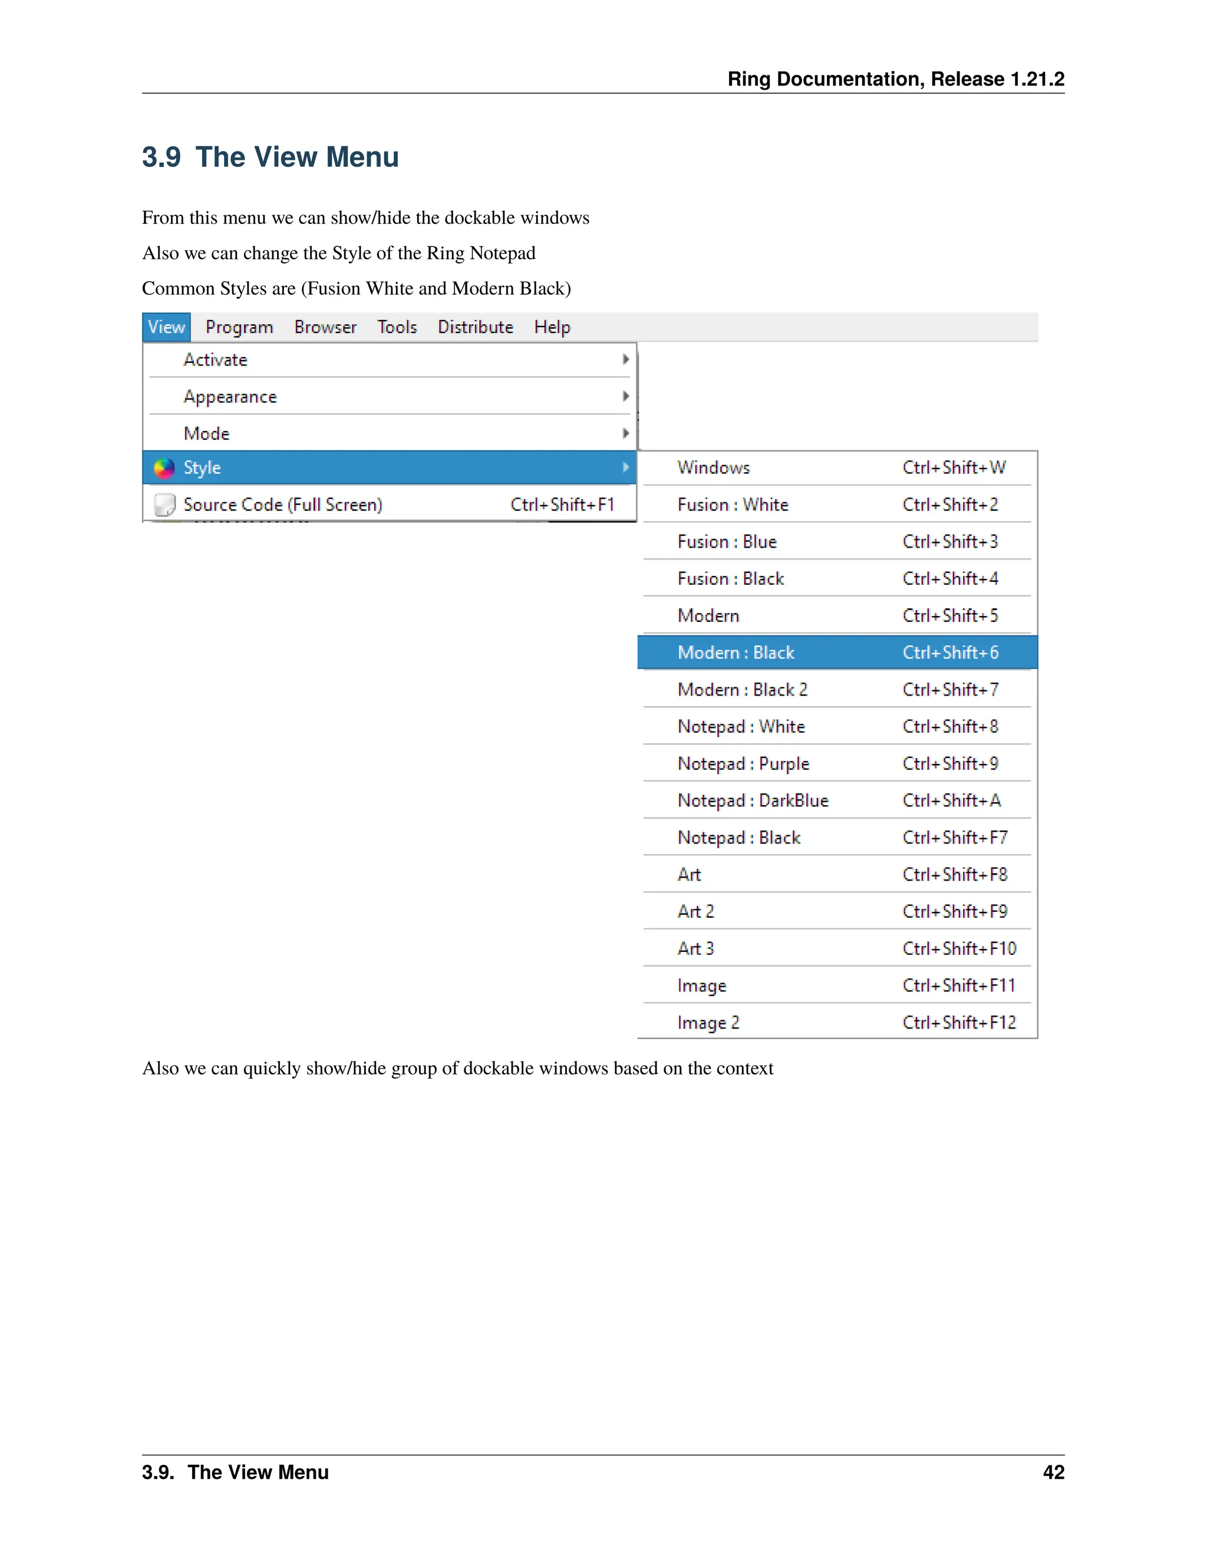Screen dimensions: 1207x1562
Task: Select Source Code (Full Screen) entry
Action: [x=282, y=505]
